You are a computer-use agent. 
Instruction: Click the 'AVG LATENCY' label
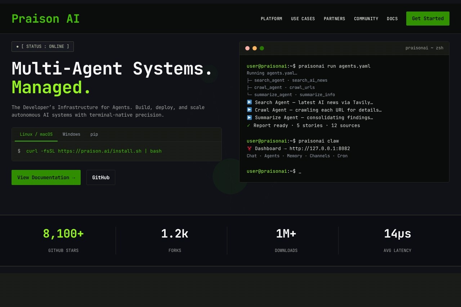tap(398, 250)
